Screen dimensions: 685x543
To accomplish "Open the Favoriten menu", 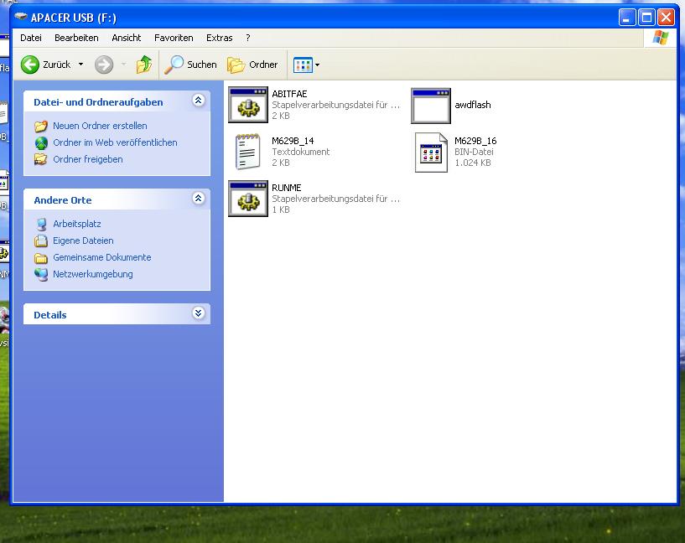I will pos(174,38).
